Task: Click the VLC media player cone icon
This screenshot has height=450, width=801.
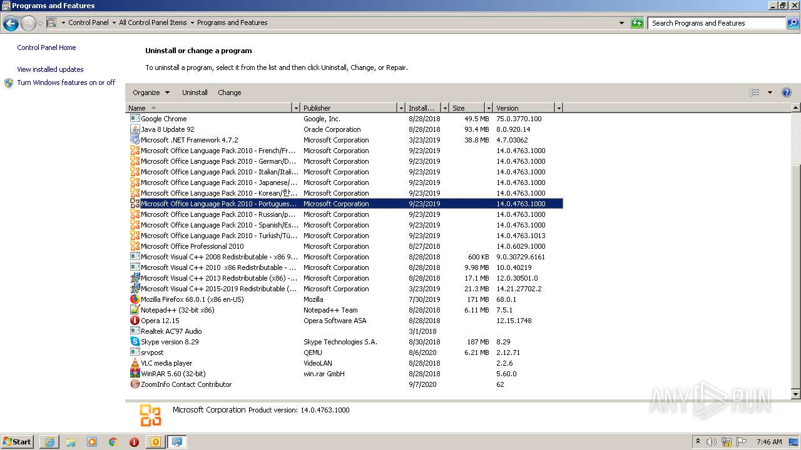Action: pos(135,362)
